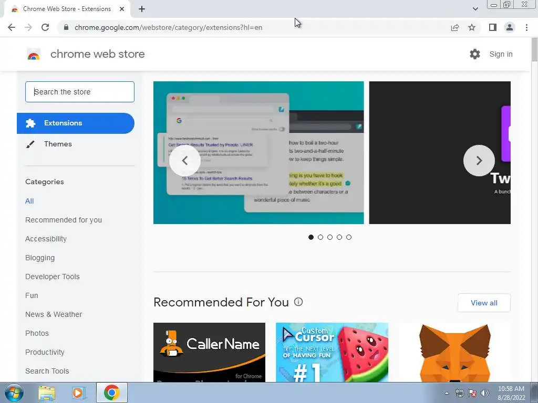Open the volume speaker icon
The height and width of the screenshot is (403, 538).
tap(485, 393)
